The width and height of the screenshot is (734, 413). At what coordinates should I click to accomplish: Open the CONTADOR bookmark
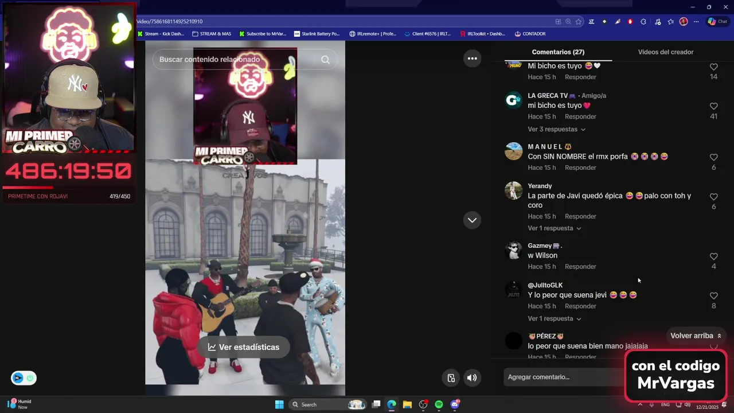coord(530,34)
